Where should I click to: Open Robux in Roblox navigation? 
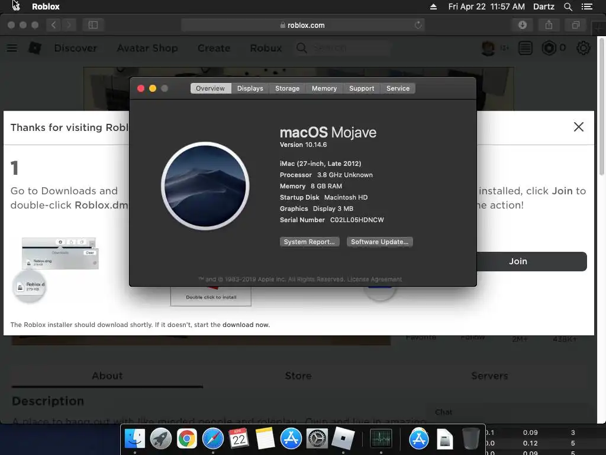tap(266, 48)
